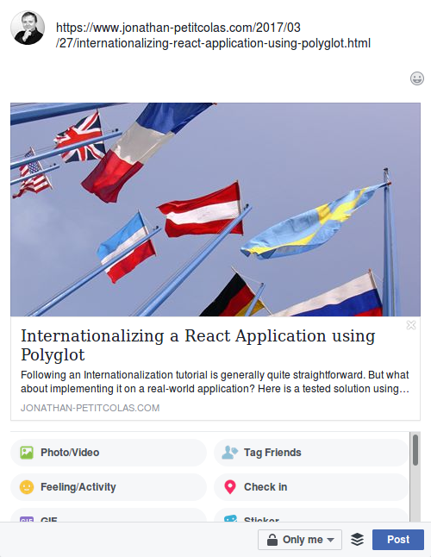Click the Feeling/Activity yellow smiley icon
431x557 pixels.
coord(27,487)
